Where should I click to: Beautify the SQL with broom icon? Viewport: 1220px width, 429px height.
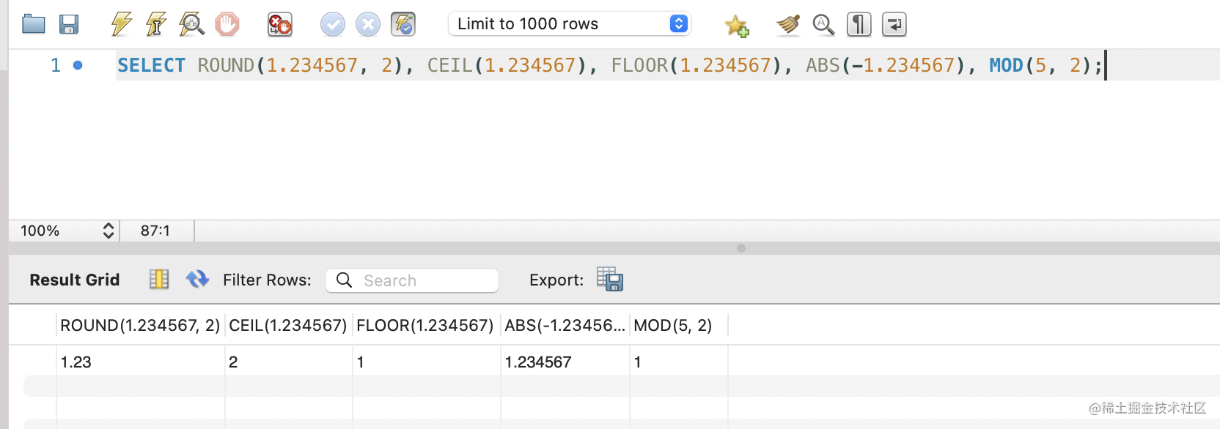coord(787,24)
